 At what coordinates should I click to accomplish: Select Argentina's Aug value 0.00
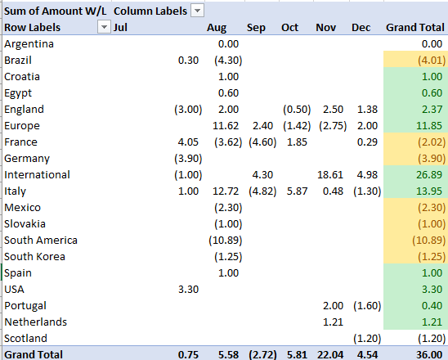tap(228, 43)
